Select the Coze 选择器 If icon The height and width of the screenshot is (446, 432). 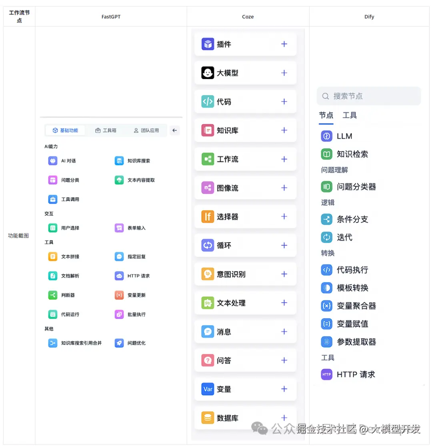tap(208, 217)
